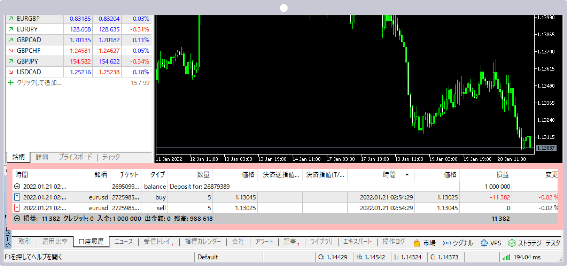Open the ライブラリ tab
Viewport: 567px width, 266px height.
(321, 242)
